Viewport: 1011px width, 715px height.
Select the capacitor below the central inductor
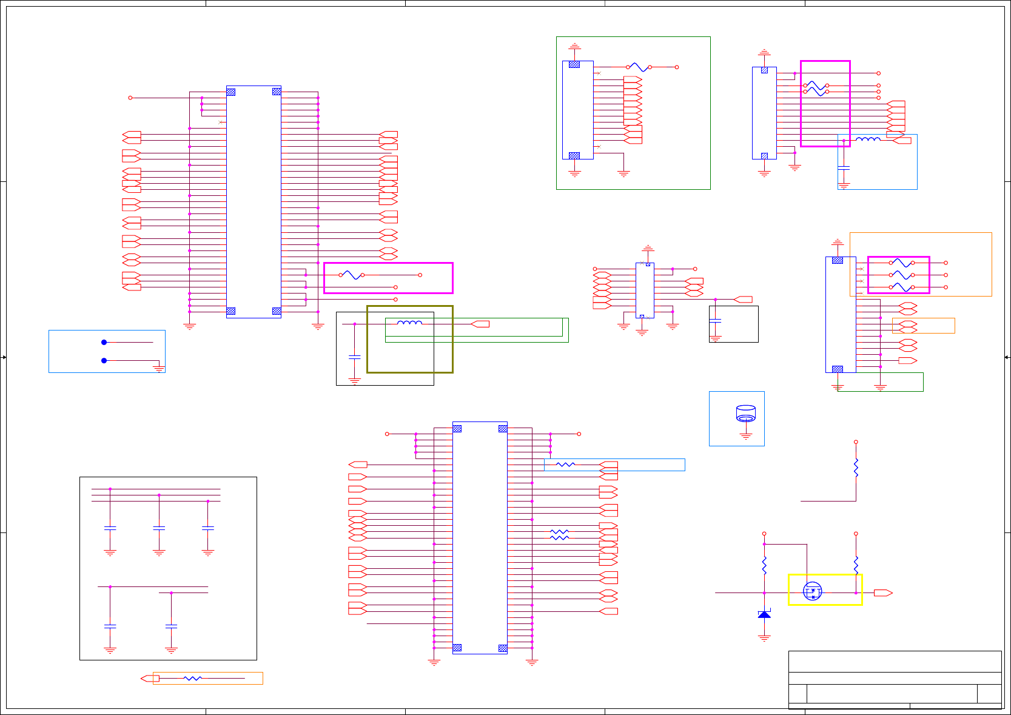[x=355, y=357]
